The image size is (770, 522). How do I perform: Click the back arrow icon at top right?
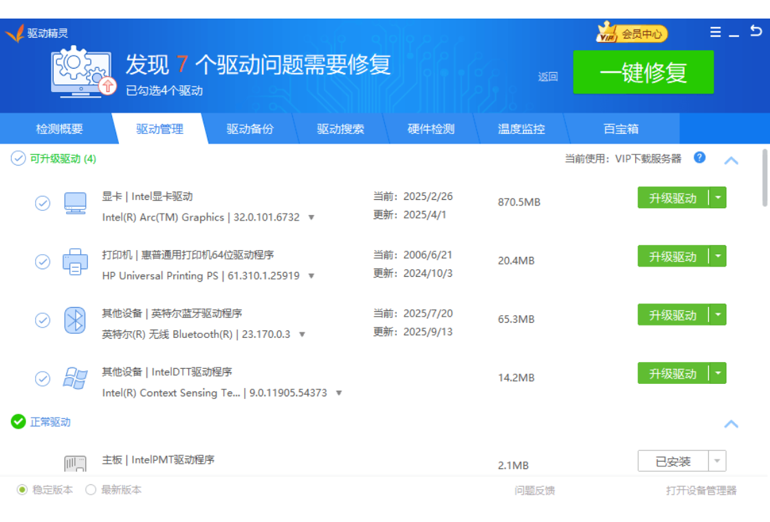point(756,32)
